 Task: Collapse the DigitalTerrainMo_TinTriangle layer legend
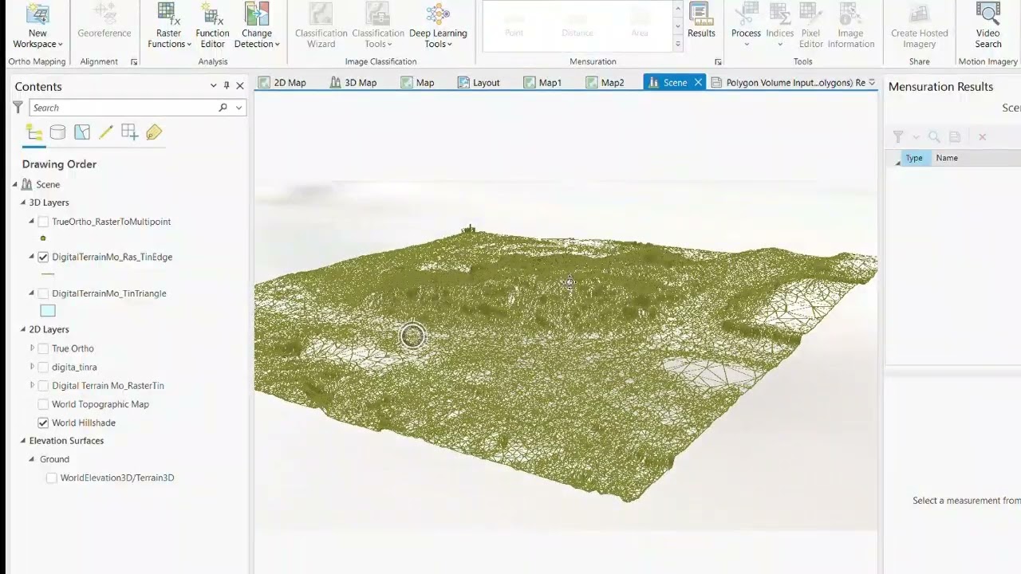pos(32,293)
